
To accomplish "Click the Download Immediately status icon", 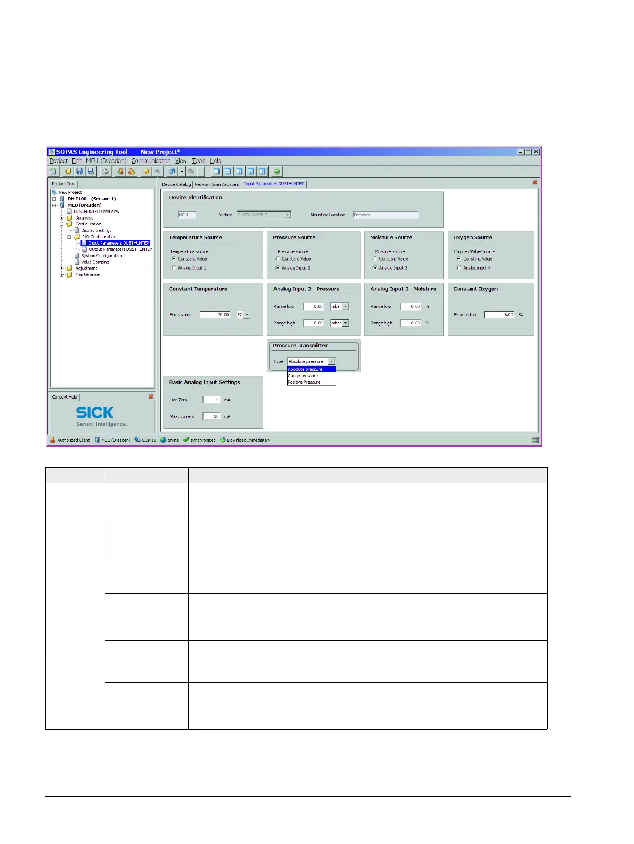I will (223, 440).
